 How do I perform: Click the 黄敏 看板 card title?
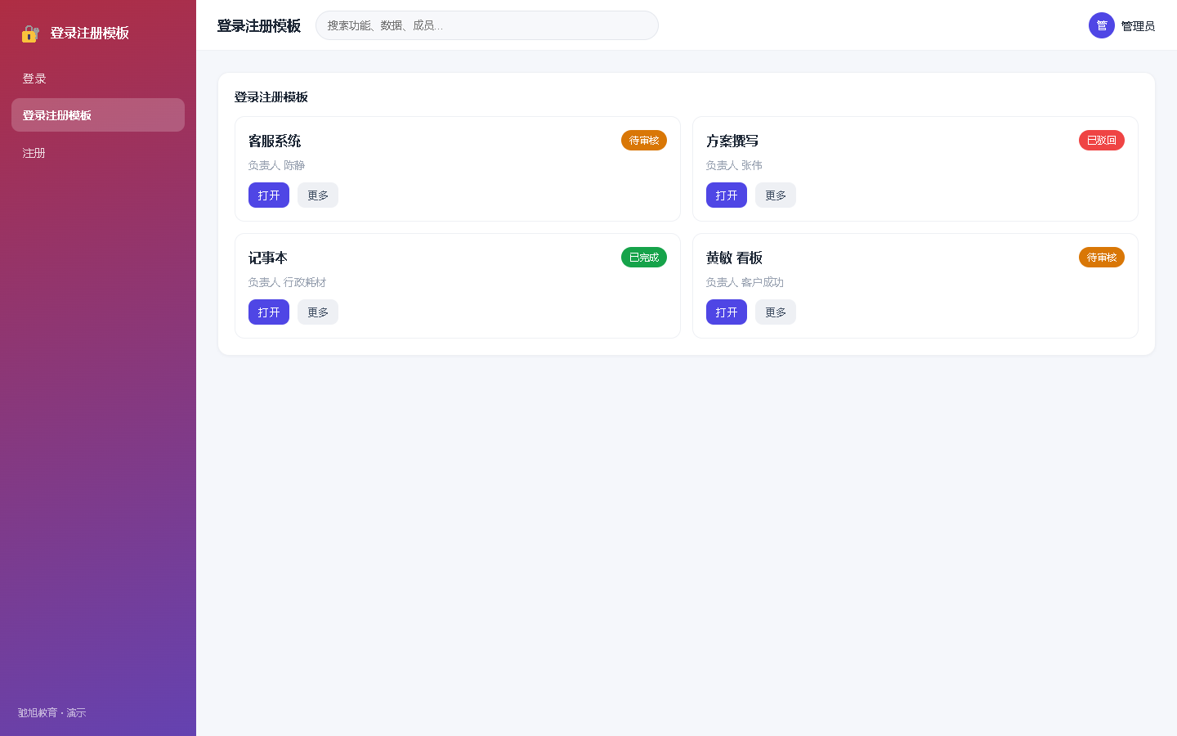734,258
